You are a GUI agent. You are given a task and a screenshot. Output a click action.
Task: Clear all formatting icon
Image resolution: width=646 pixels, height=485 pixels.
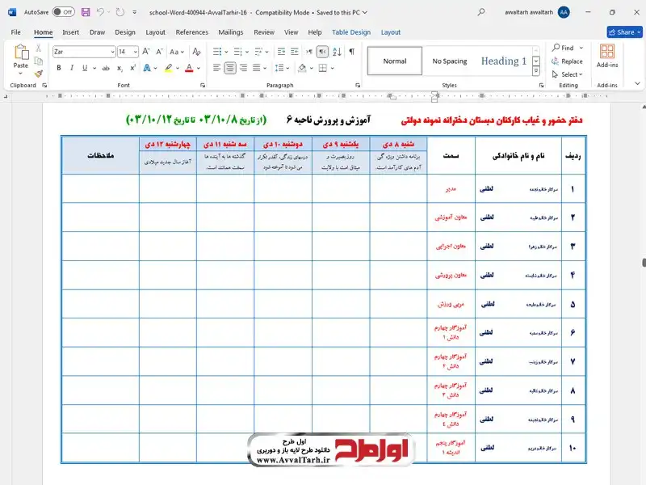tap(196, 52)
